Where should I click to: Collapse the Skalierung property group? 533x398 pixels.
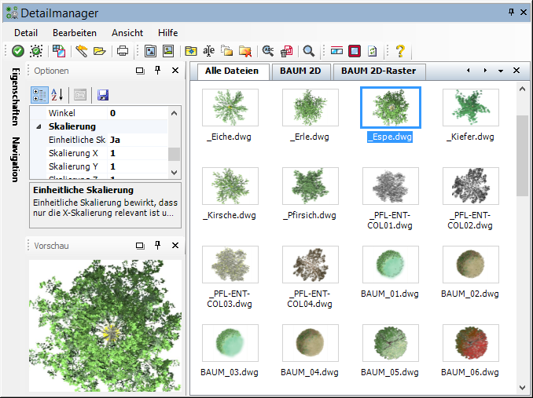(x=39, y=126)
